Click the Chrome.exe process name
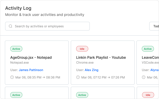This screenshot has height=99, width=159. tap(85, 63)
